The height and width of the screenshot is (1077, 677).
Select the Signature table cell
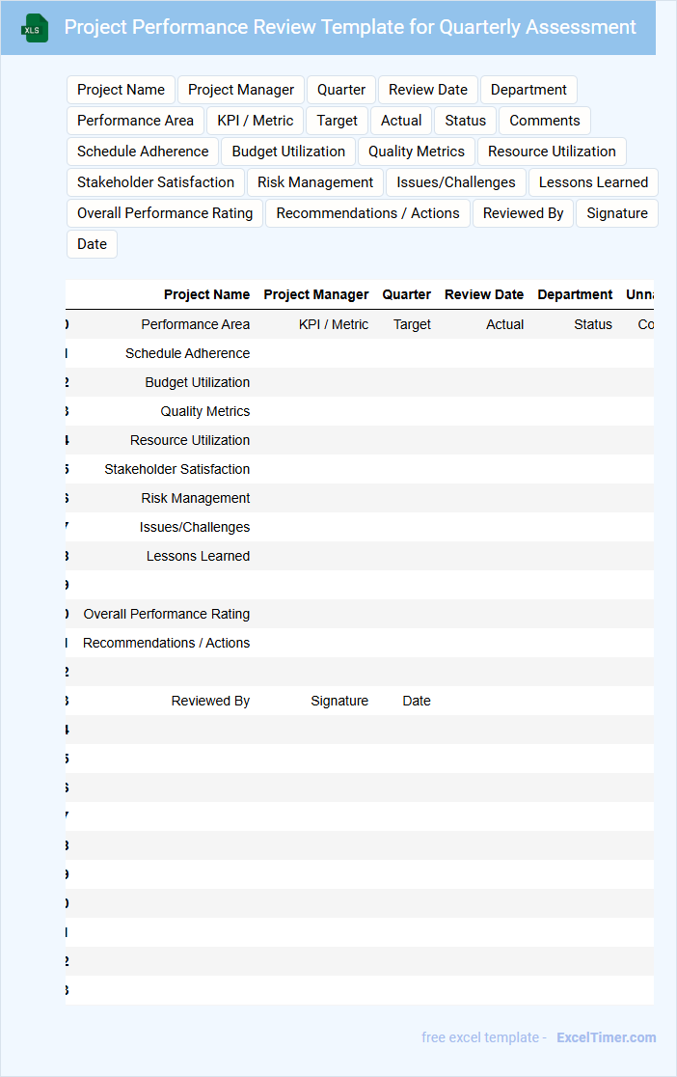(339, 701)
